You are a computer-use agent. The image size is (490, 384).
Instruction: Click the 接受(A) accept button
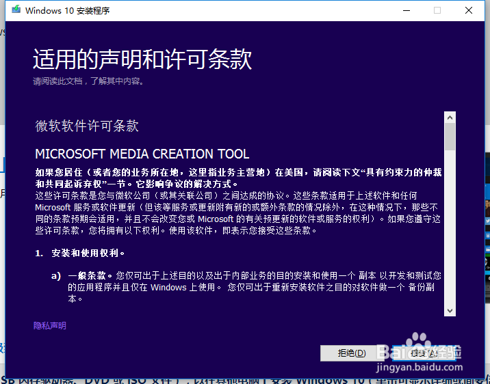tap(424, 353)
